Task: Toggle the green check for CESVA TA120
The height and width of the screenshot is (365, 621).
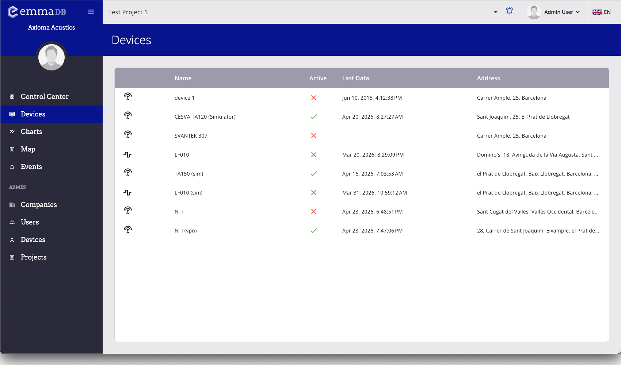Action: [x=313, y=116]
